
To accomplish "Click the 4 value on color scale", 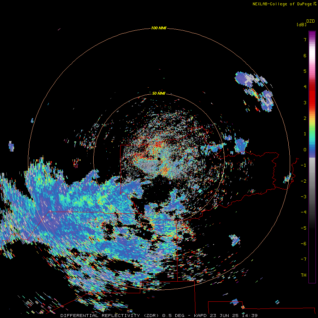I will [x=305, y=87].
